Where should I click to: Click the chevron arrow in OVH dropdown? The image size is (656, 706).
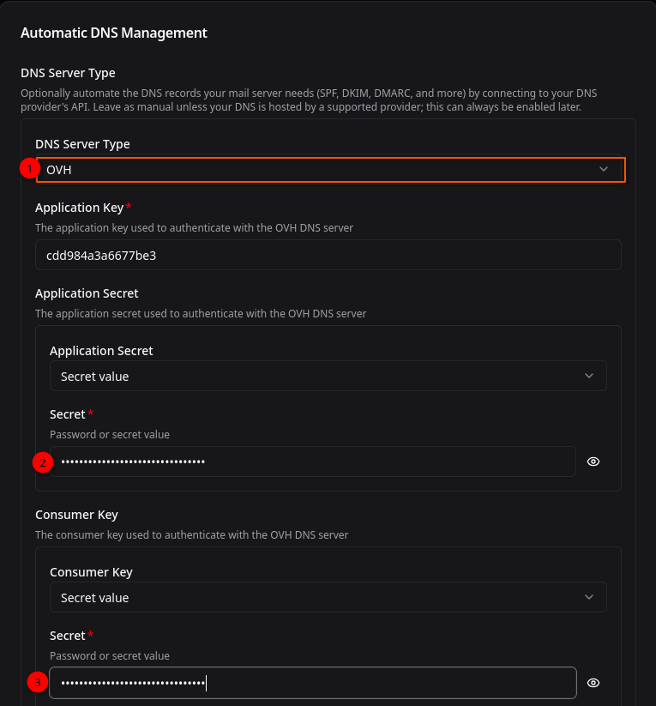tap(604, 170)
